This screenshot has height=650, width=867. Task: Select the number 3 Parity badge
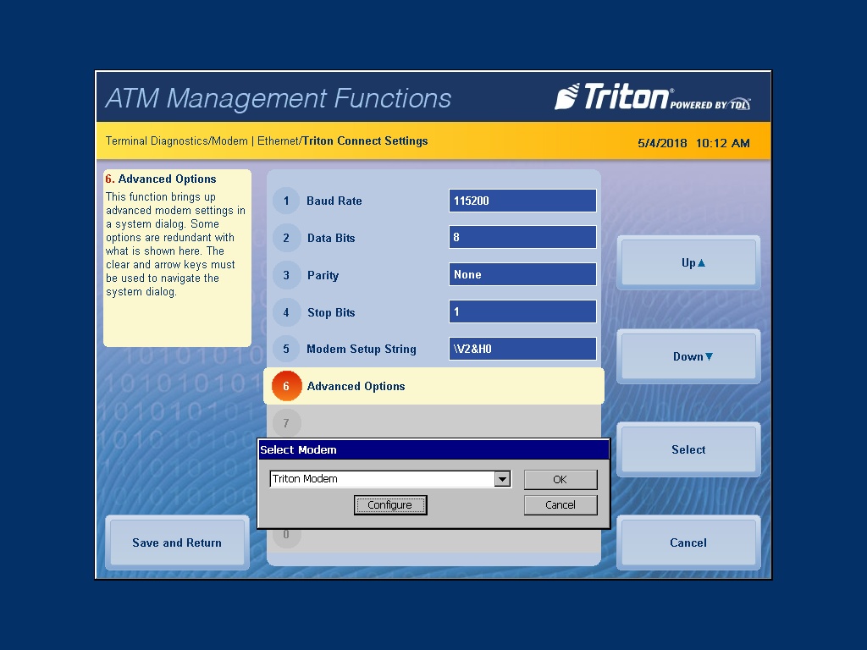pyautogui.click(x=286, y=275)
